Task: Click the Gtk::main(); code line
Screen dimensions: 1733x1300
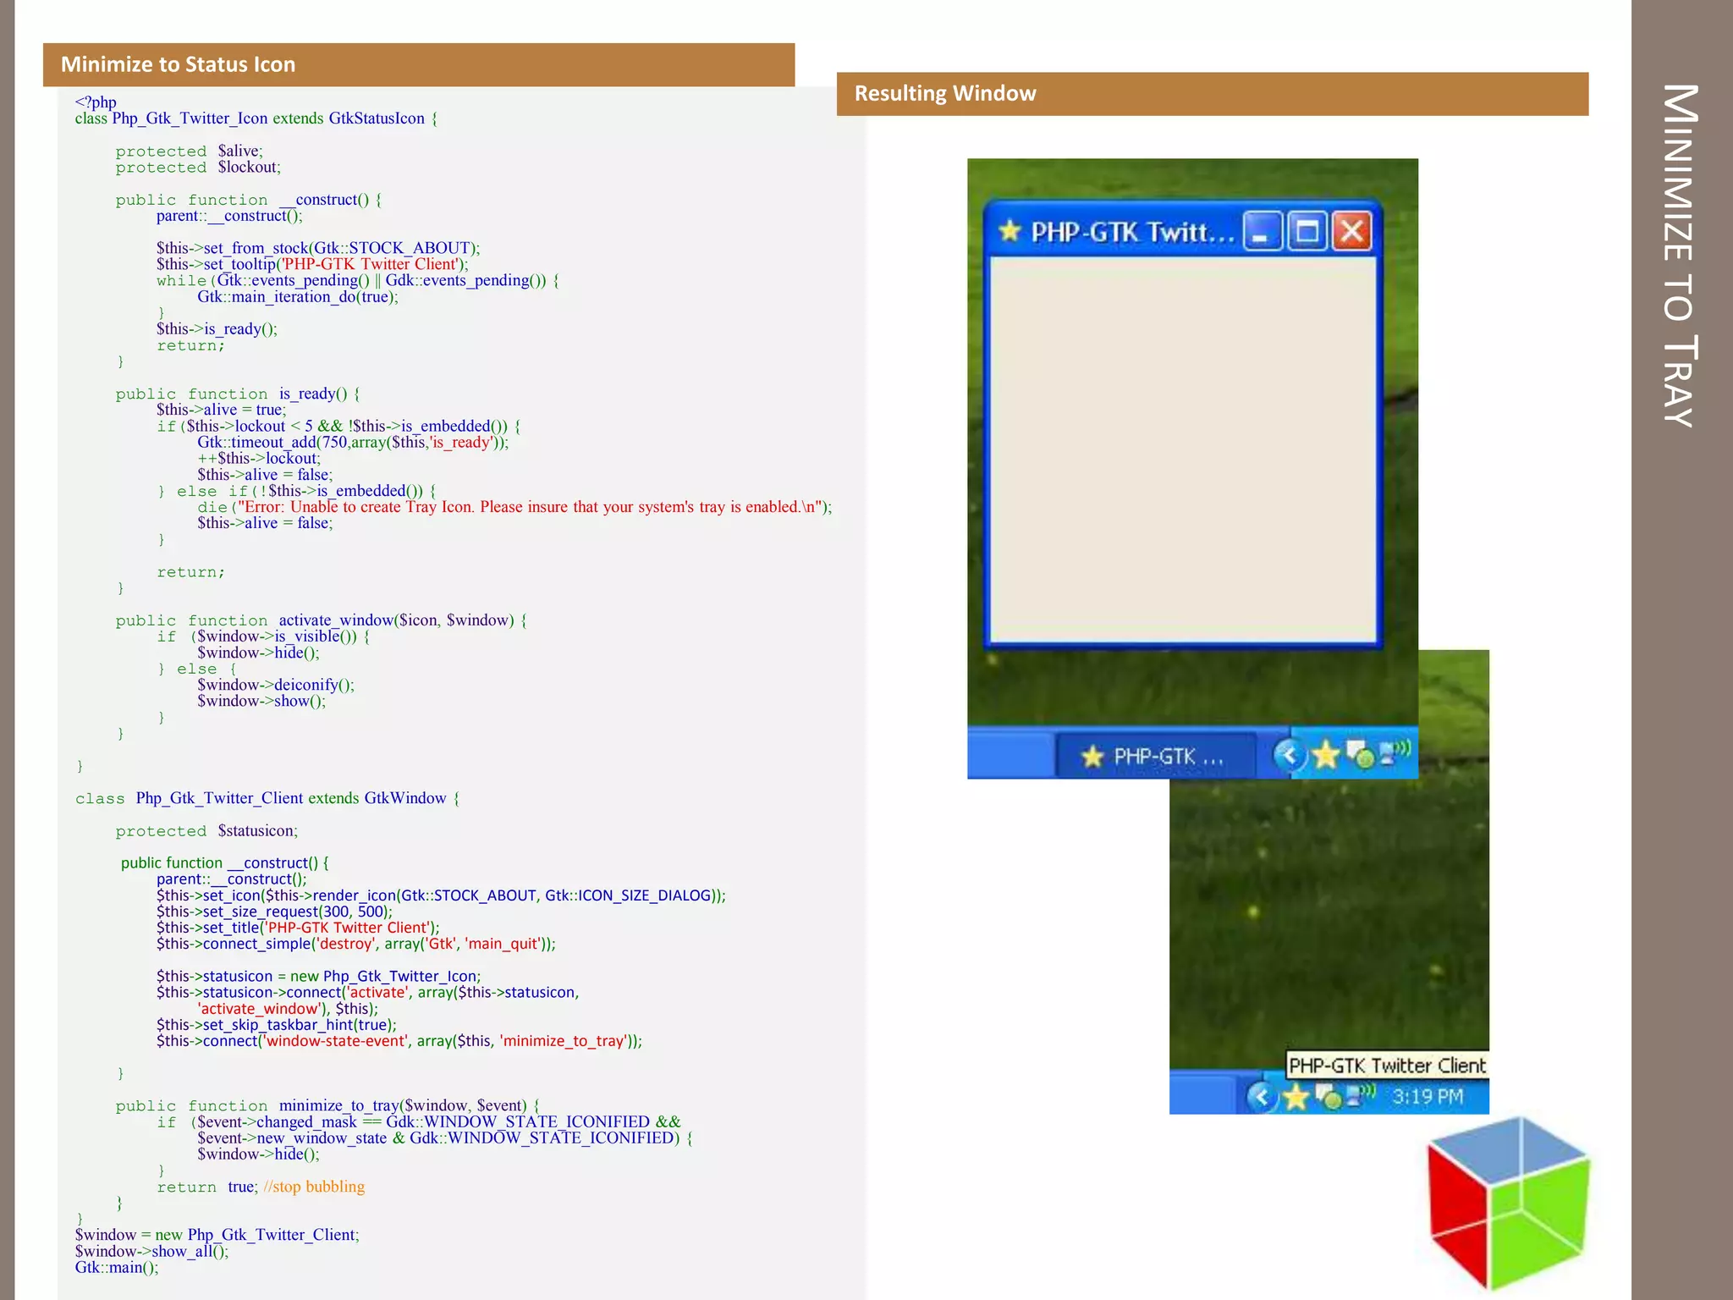Action: point(117,1268)
